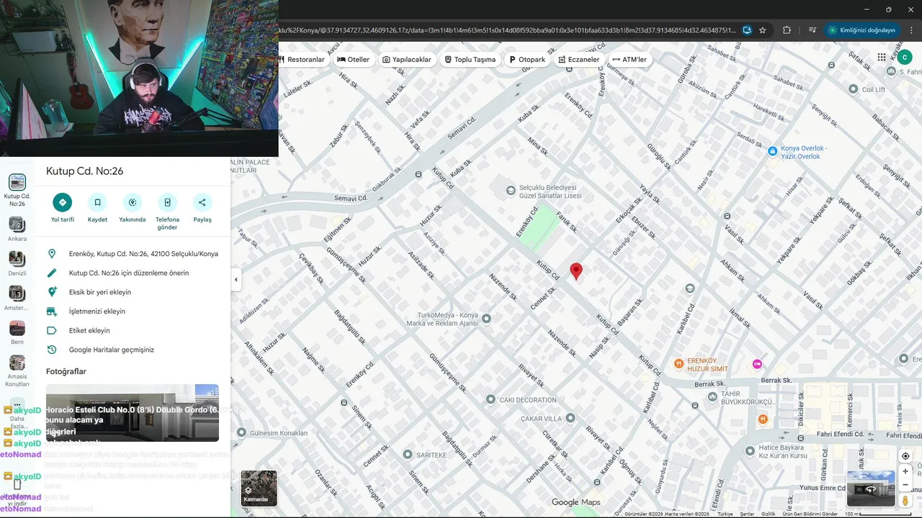Filter map by Otopark

tap(527, 60)
